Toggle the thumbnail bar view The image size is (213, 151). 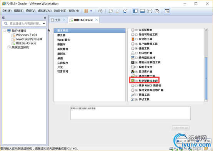[142, 11]
